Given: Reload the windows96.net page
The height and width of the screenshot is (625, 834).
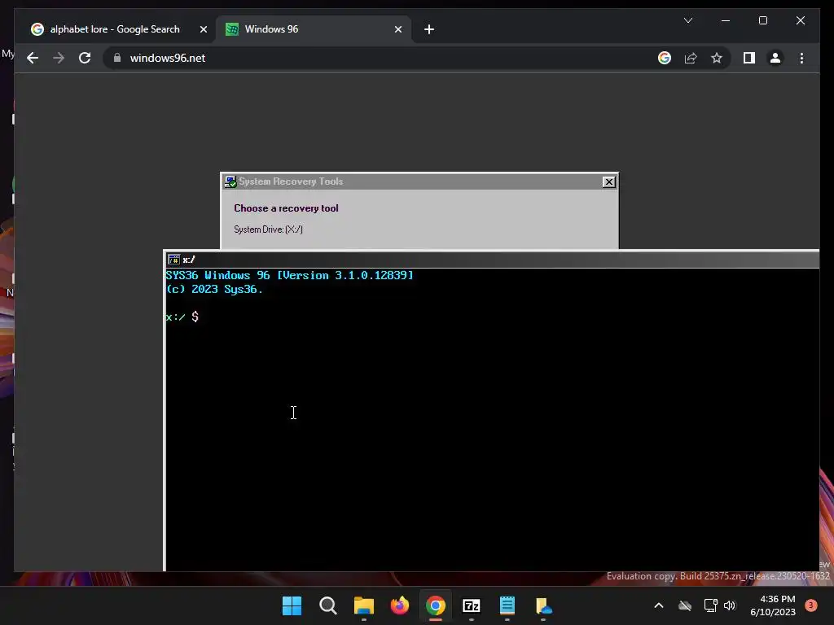Looking at the screenshot, I should click(x=85, y=58).
